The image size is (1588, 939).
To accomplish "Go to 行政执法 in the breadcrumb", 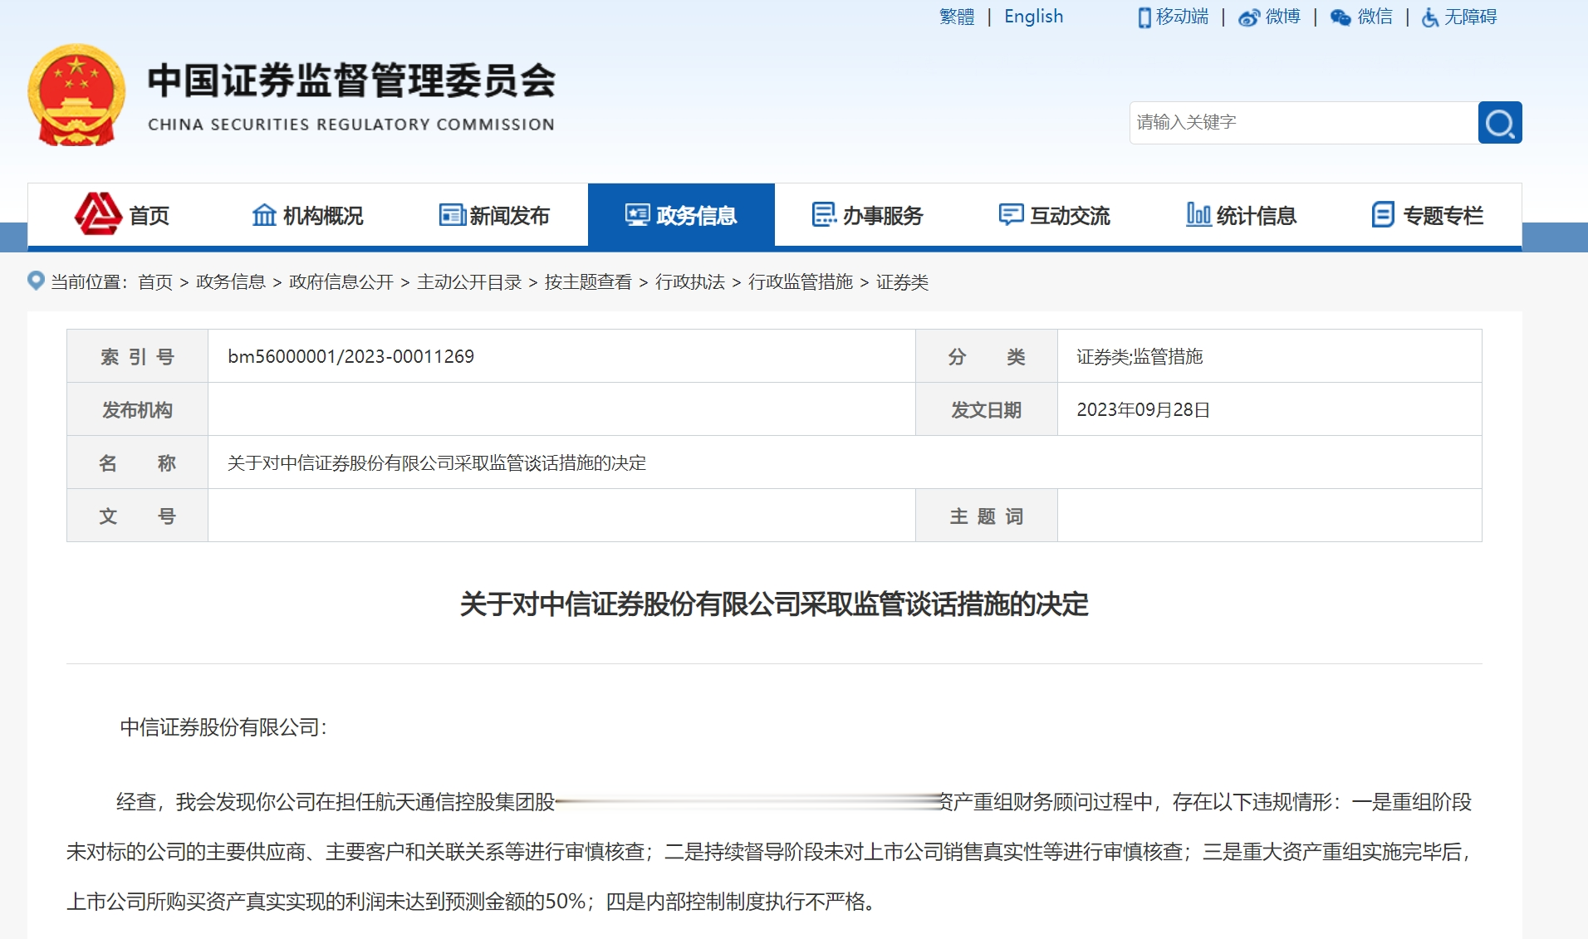I will tap(689, 282).
